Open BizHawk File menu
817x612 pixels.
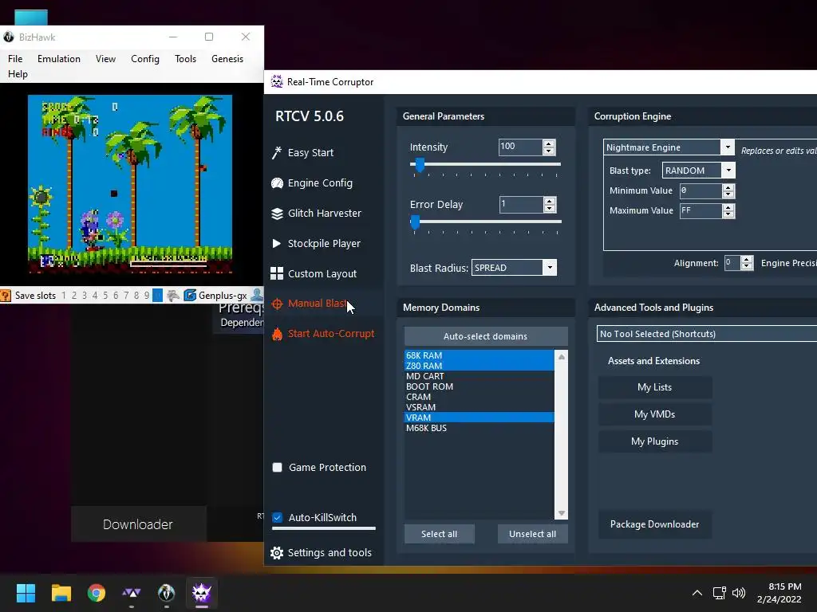(15, 59)
